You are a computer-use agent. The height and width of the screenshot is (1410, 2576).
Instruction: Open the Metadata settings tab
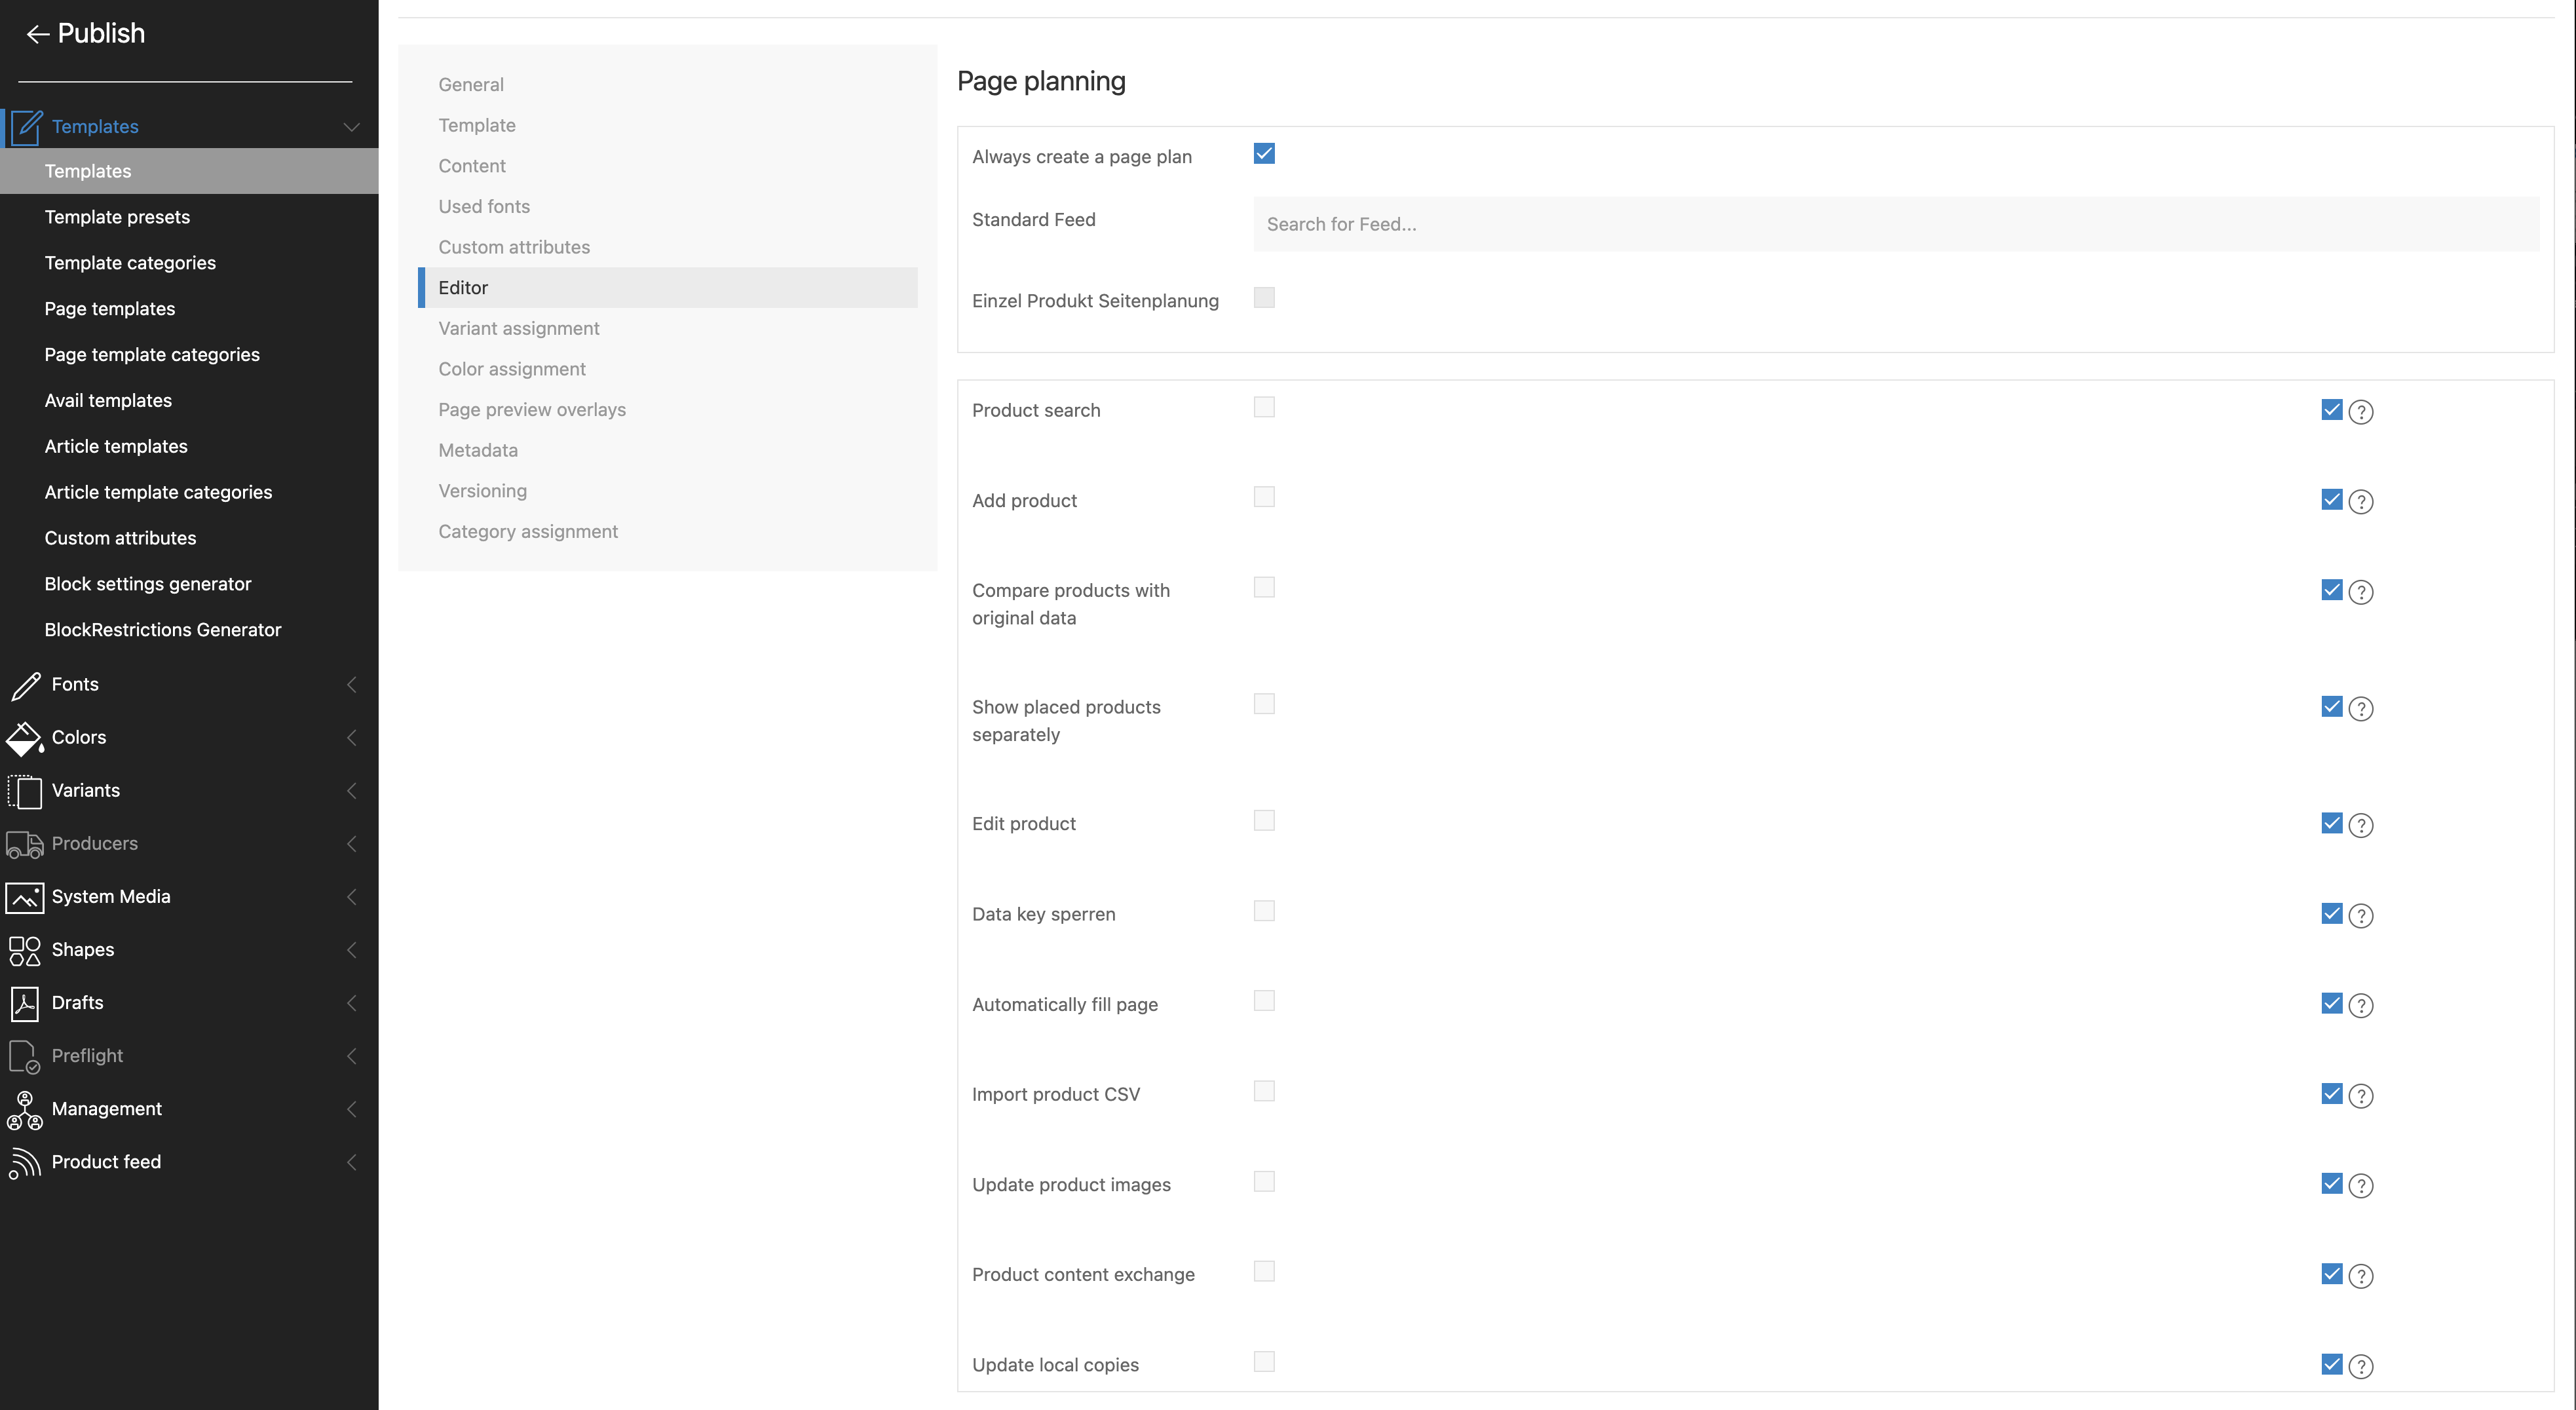(478, 450)
